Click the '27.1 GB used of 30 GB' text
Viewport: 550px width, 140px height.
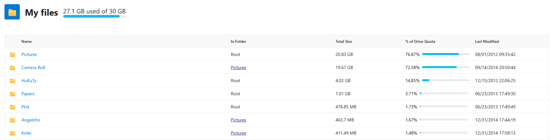pyautogui.click(x=94, y=11)
